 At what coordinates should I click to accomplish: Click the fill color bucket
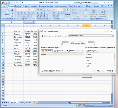click(x=24, y=16)
